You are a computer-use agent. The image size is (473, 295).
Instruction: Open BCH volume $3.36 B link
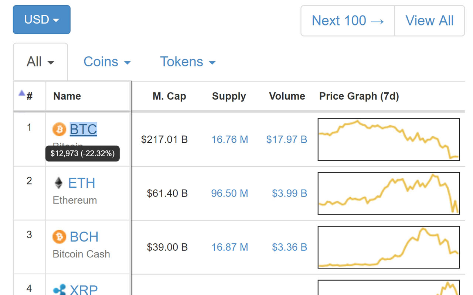click(x=290, y=247)
